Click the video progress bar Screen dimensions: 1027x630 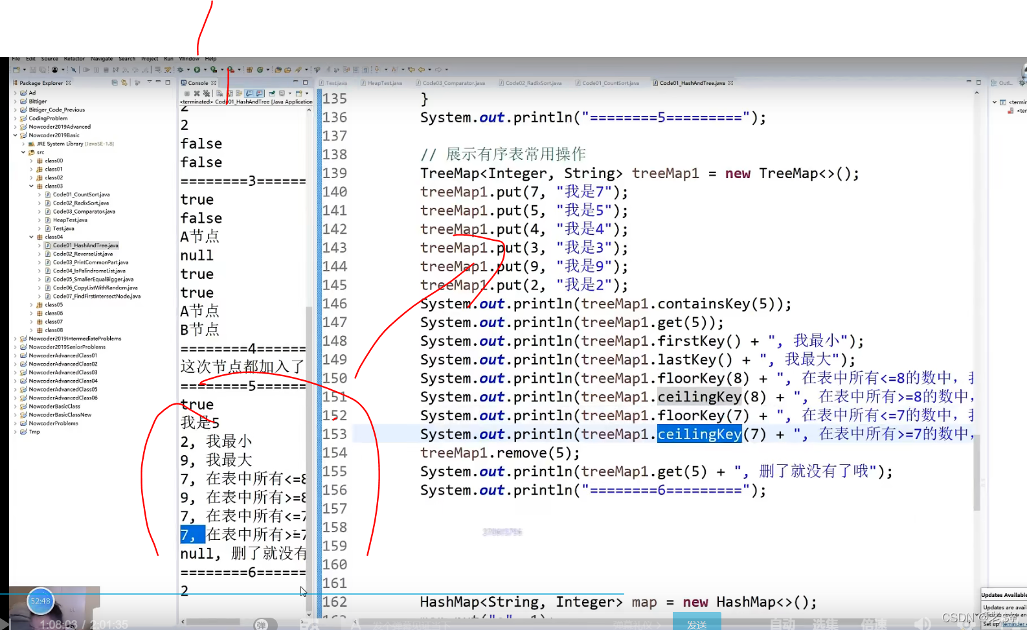point(311,594)
